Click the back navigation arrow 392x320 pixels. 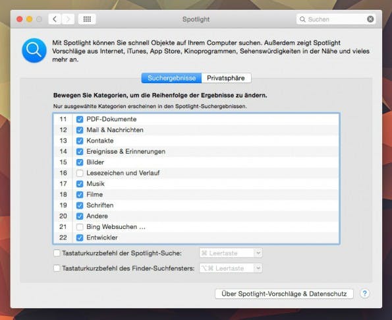coord(55,19)
